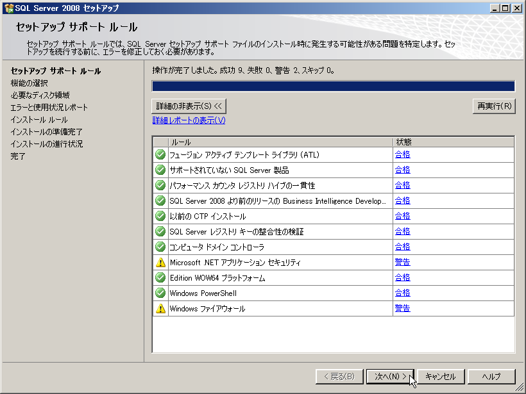Click green check icon for 以前の CTP インストール
This screenshot has height=394, width=526.
(x=160, y=216)
